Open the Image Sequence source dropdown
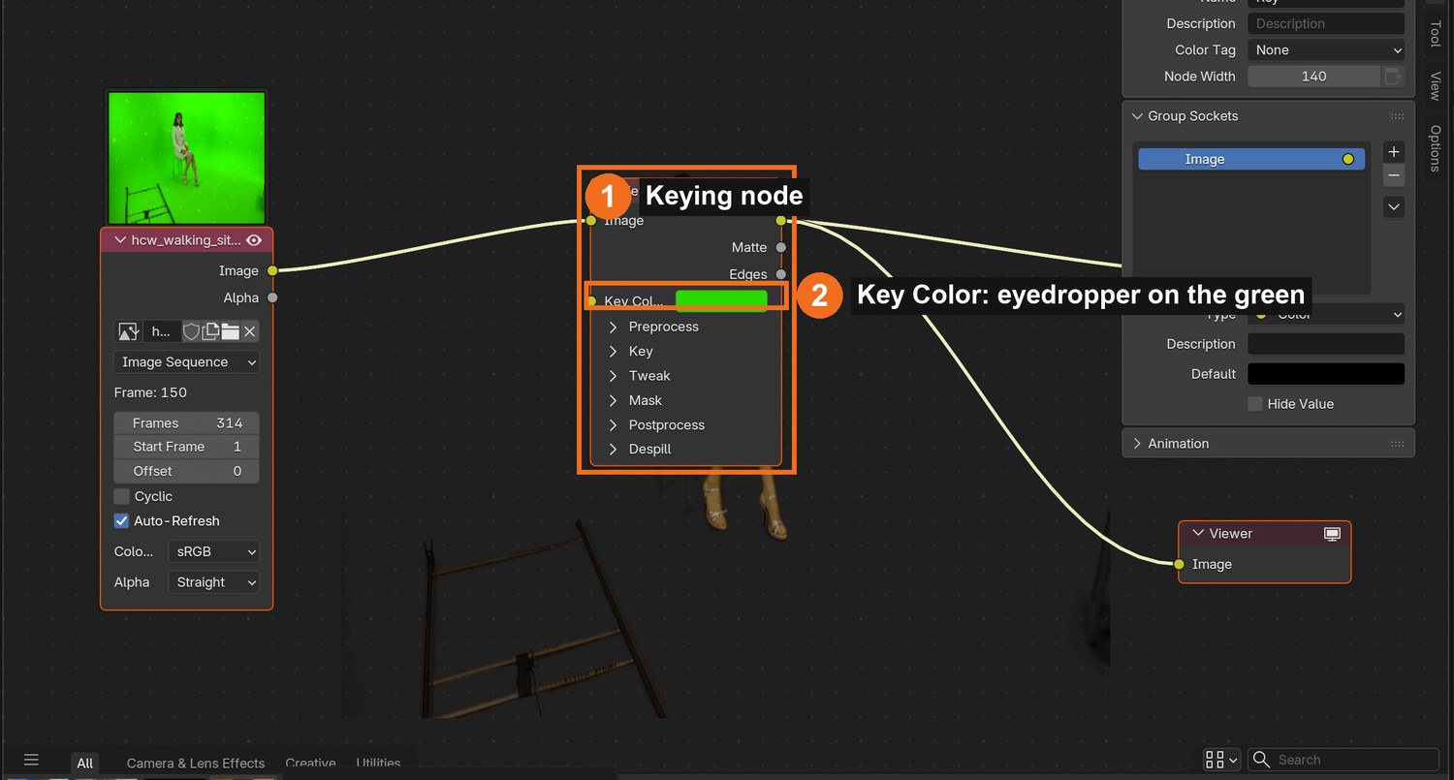This screenshot has height=780, width=1454. tap(187, 362)
